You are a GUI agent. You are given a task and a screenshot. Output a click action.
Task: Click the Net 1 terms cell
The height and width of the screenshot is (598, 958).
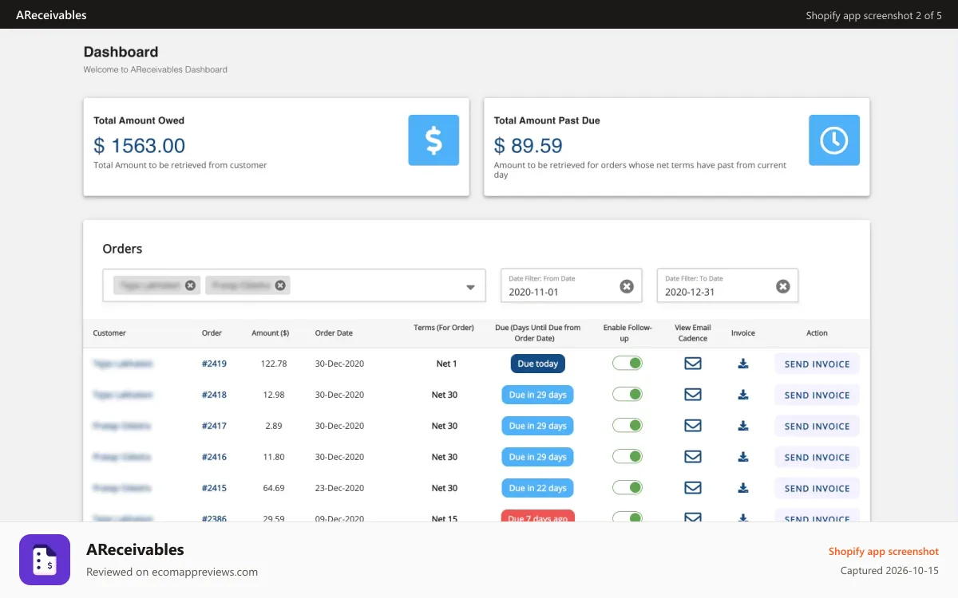pyautogui.click(x=447, y=364)
